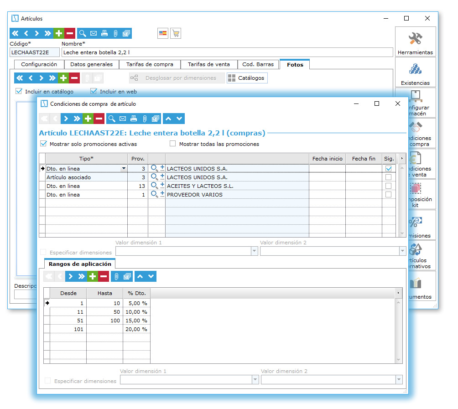Click the shopping cart icon in Artículos toolbar

click(x=175, y=33)
